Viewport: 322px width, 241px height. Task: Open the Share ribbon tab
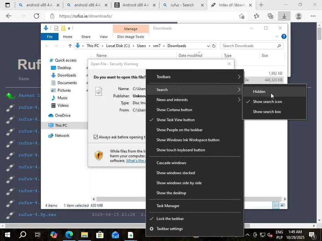pyautogui.click(x=86, y=37)
